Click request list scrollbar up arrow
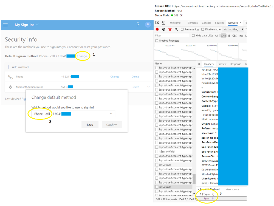This screenshot has height=206, width=274. [194, 68]
